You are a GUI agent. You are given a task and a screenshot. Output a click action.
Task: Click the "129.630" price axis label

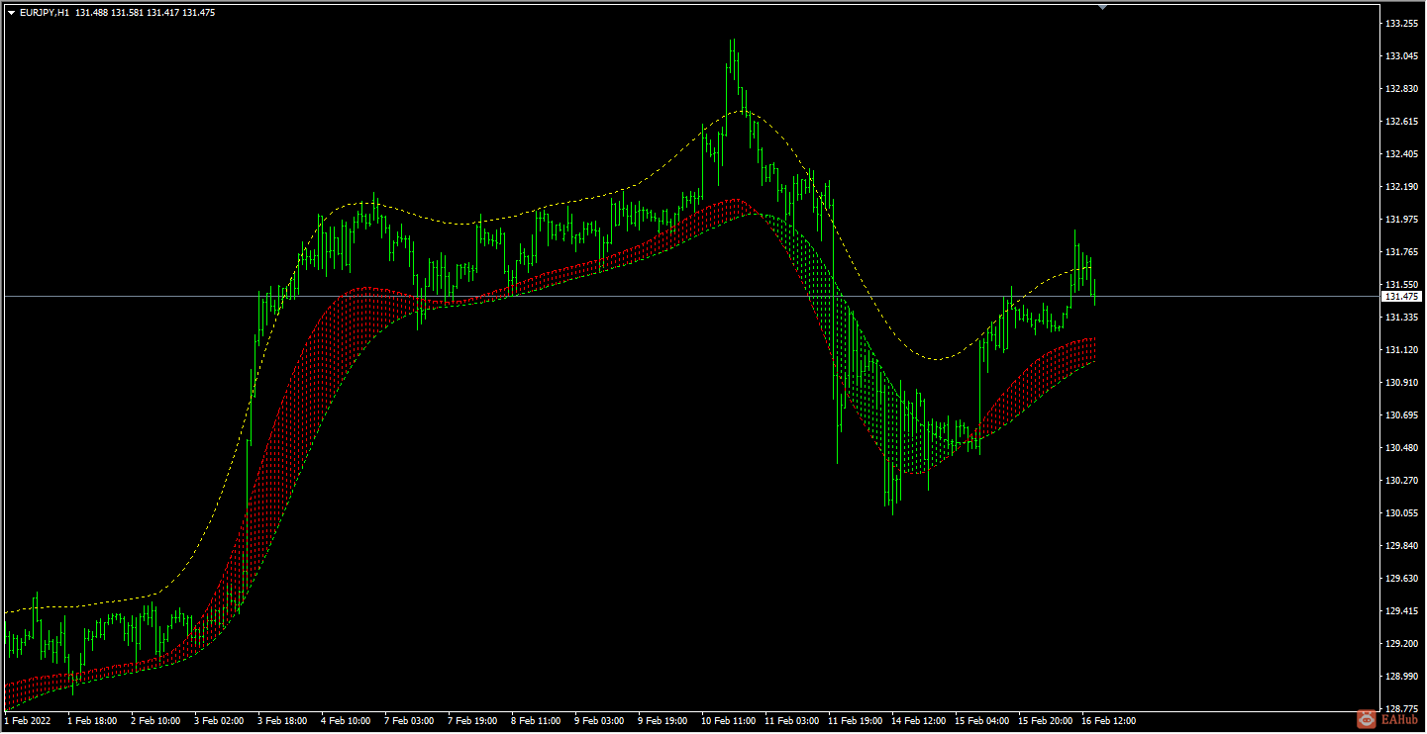pyautogui.click(x=1402, y=579)
